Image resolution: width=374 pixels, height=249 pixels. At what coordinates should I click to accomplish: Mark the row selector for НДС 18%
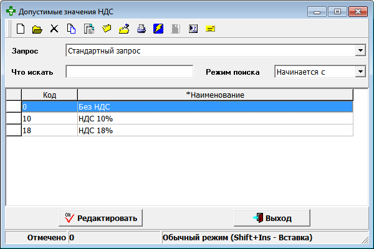[x=14, y=130]
